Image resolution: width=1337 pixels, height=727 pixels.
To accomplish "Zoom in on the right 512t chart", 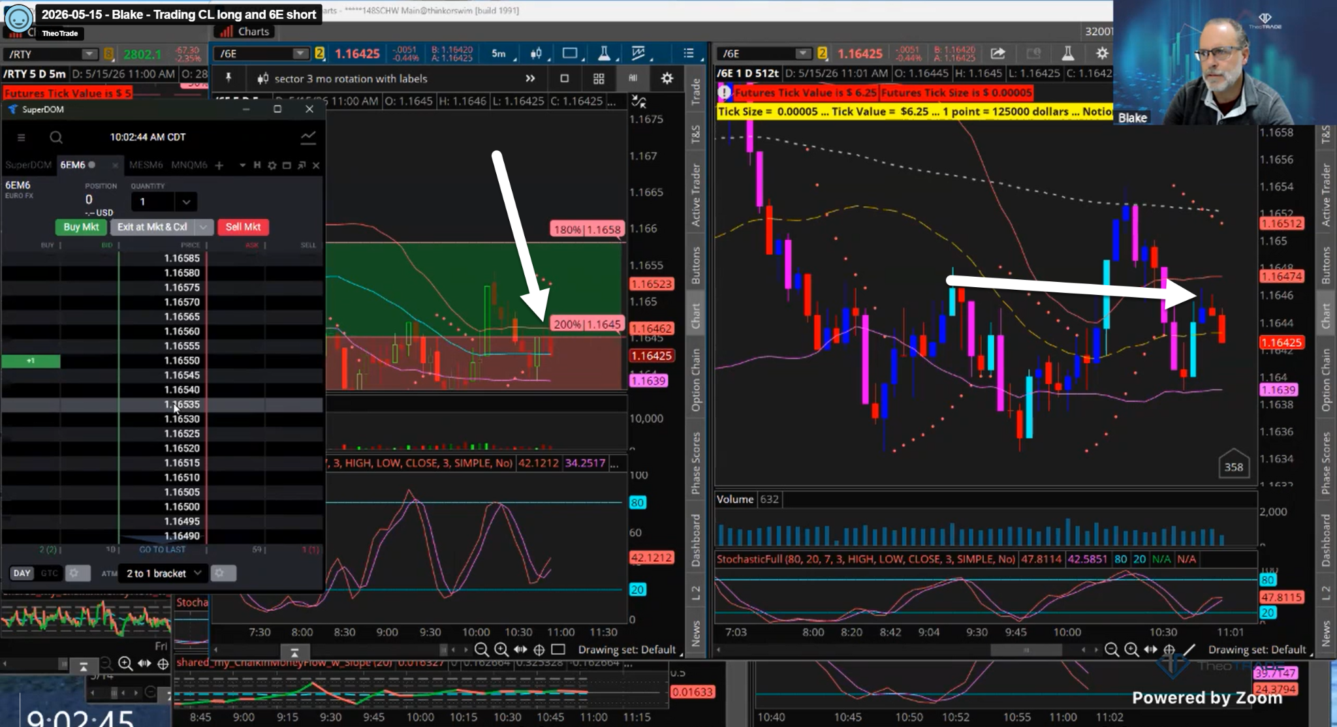I will point(1131,649).
